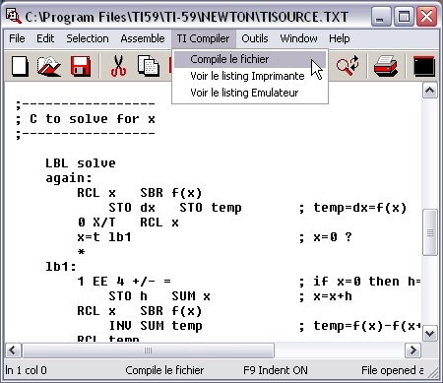Choose 'Voir le listing Imprimante'
443x383 pixels.
247,76
